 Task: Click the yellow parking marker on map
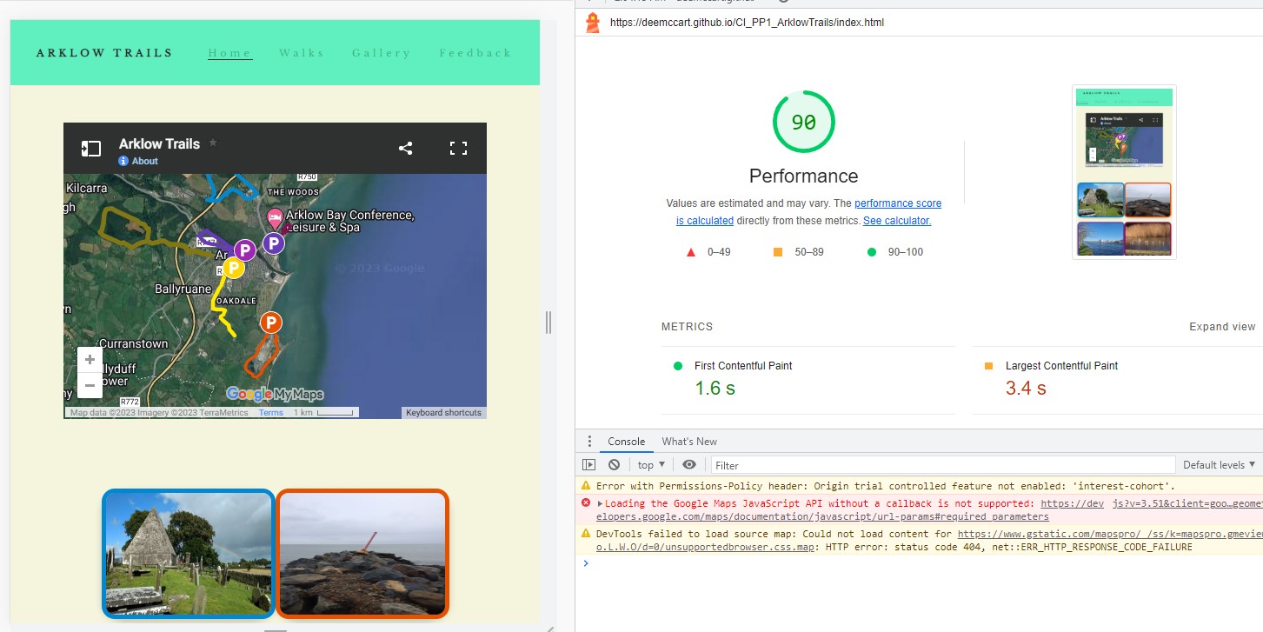[x=233, y=268]
